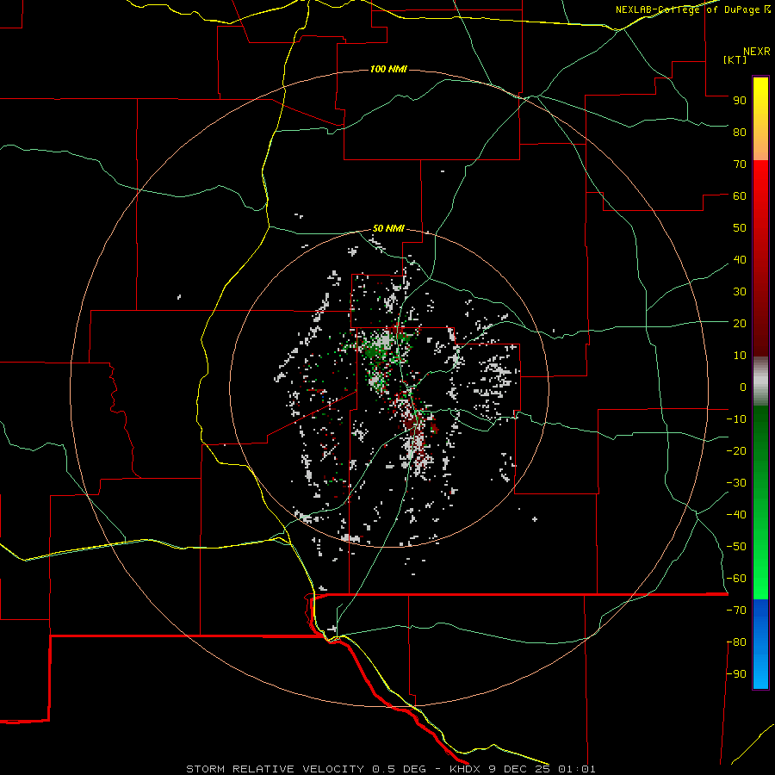Click the 100 NMI range ring label
This screenshot has height=775, width=775.
[x=388, y=69]
